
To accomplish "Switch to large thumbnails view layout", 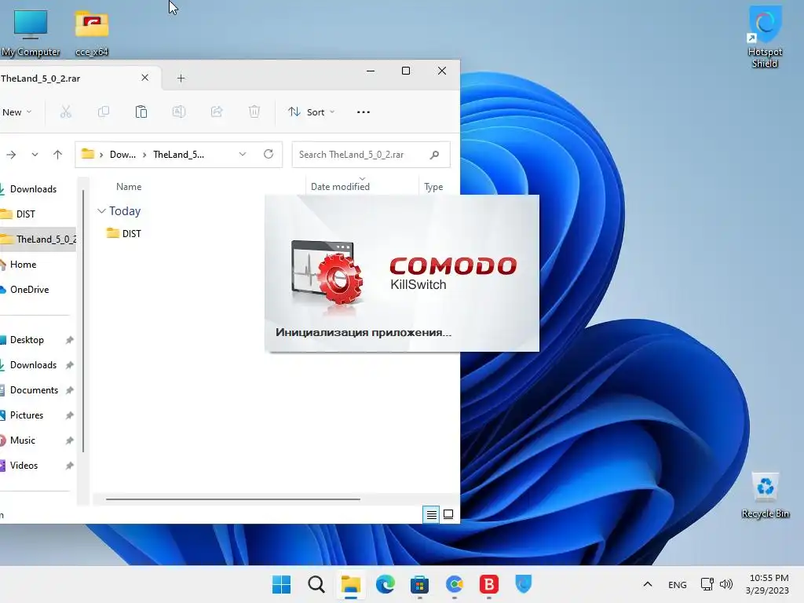I will (x=448, y=514).
